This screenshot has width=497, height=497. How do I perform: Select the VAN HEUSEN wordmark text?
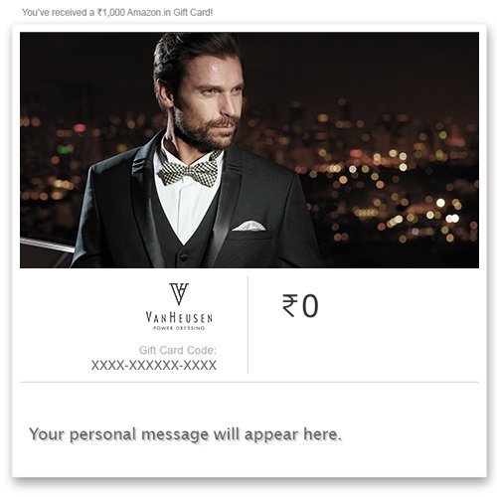(179, 318)
